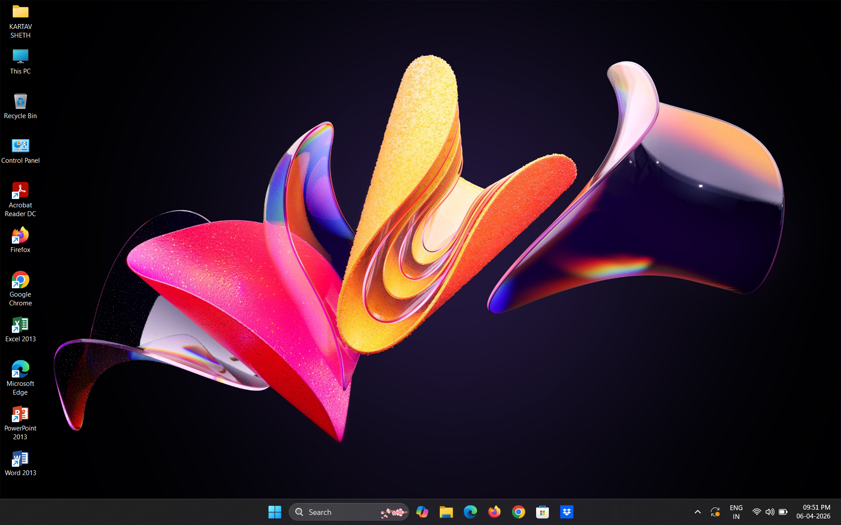Launch Microsoft Edge from the taskbar
841x525 pixels.
(470, 512)
